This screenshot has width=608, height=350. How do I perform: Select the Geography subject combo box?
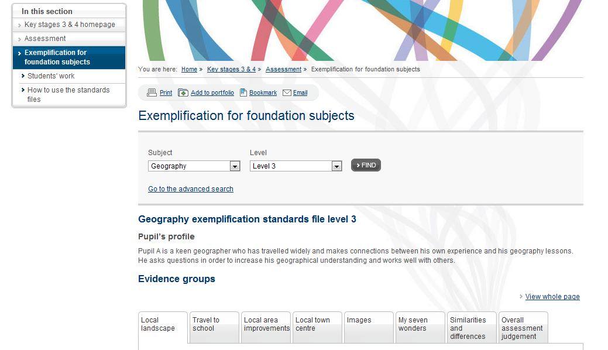click(x=194, y=166)
